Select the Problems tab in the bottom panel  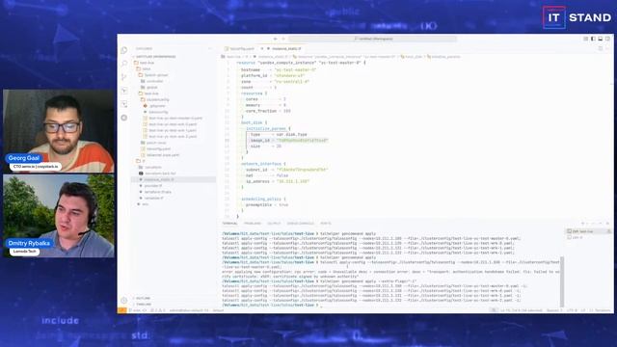[x=253, y=224]
